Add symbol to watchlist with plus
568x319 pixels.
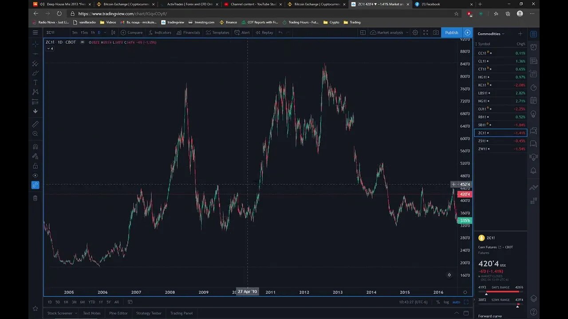click(520, 34)
